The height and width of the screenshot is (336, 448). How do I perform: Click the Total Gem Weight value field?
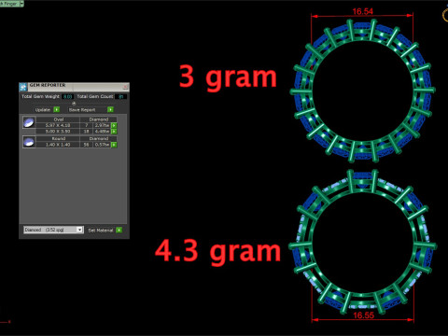coord(67,97)
